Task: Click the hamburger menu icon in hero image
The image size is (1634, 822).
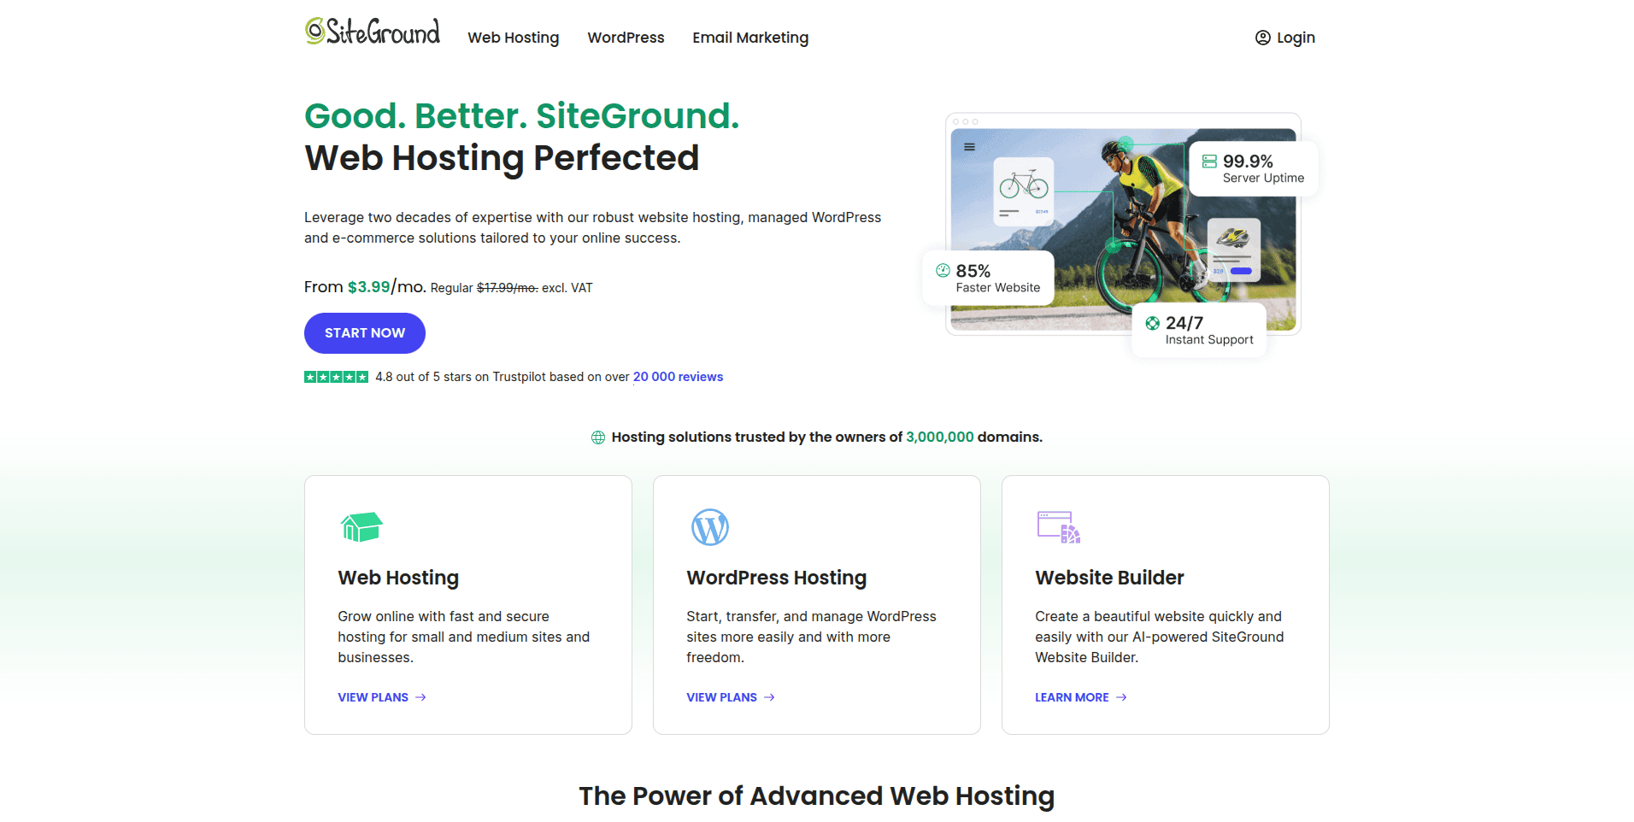Action: point(969,147)
